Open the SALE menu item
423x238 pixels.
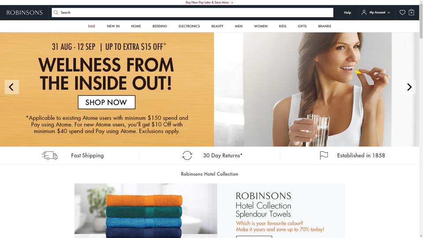pyautogui.click(x=92, y=26)
